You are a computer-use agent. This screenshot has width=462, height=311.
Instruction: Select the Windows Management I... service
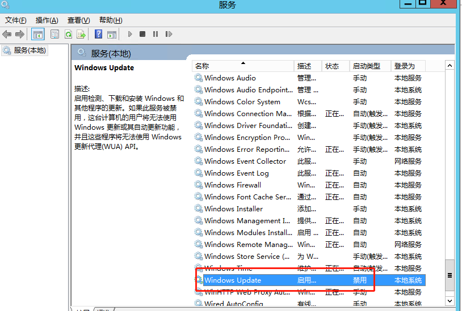click(x=247, y=221)
